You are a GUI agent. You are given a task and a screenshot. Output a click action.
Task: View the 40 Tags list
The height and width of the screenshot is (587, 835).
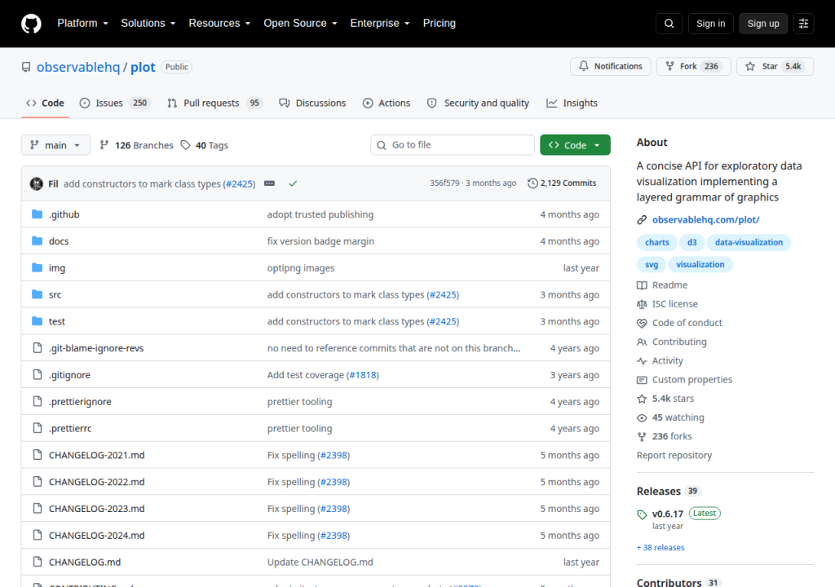click(205, 145)
